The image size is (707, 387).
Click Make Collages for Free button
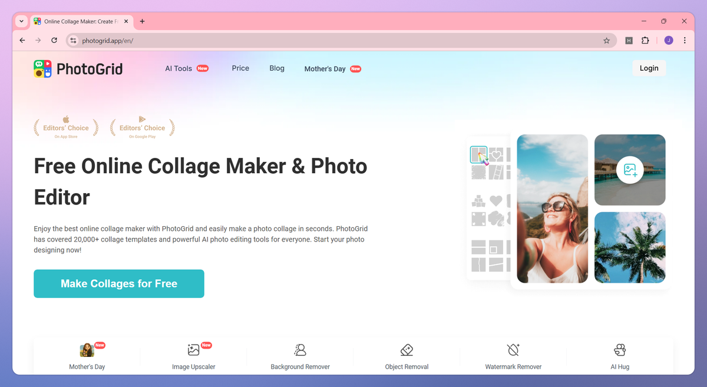click(x=119, y=283)
